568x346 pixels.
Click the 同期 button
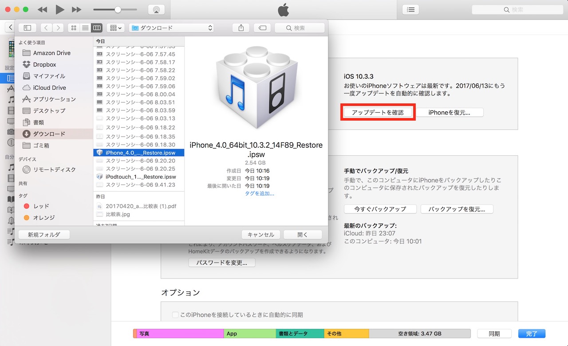click(x=494, y=334)
